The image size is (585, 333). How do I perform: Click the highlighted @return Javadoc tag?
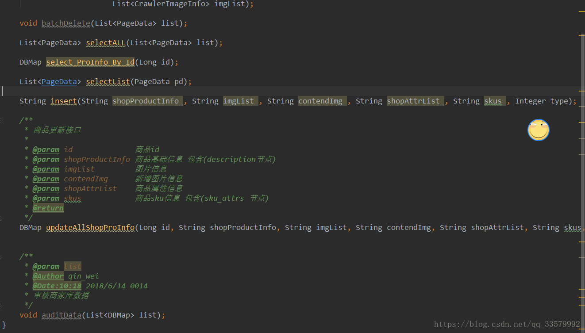point(48,208)
